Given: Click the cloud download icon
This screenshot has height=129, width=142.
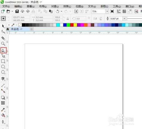Looking at the screenshot, I should pos(22,11).
